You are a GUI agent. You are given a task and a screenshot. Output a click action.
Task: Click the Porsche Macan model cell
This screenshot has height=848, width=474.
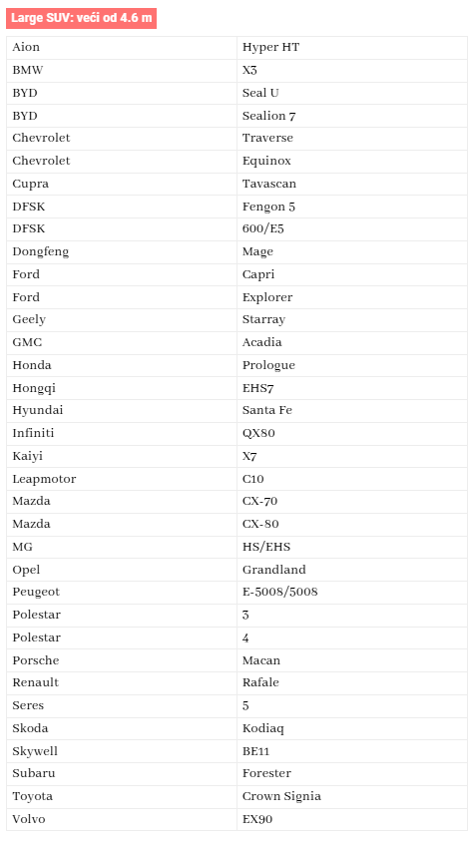352,660
